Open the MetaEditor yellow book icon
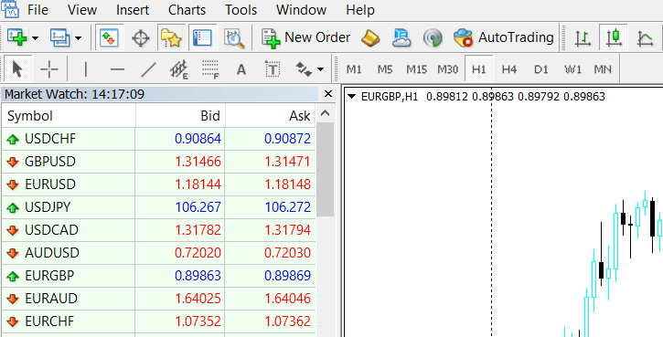Screen dimensions: 663x337 (370, 37)
